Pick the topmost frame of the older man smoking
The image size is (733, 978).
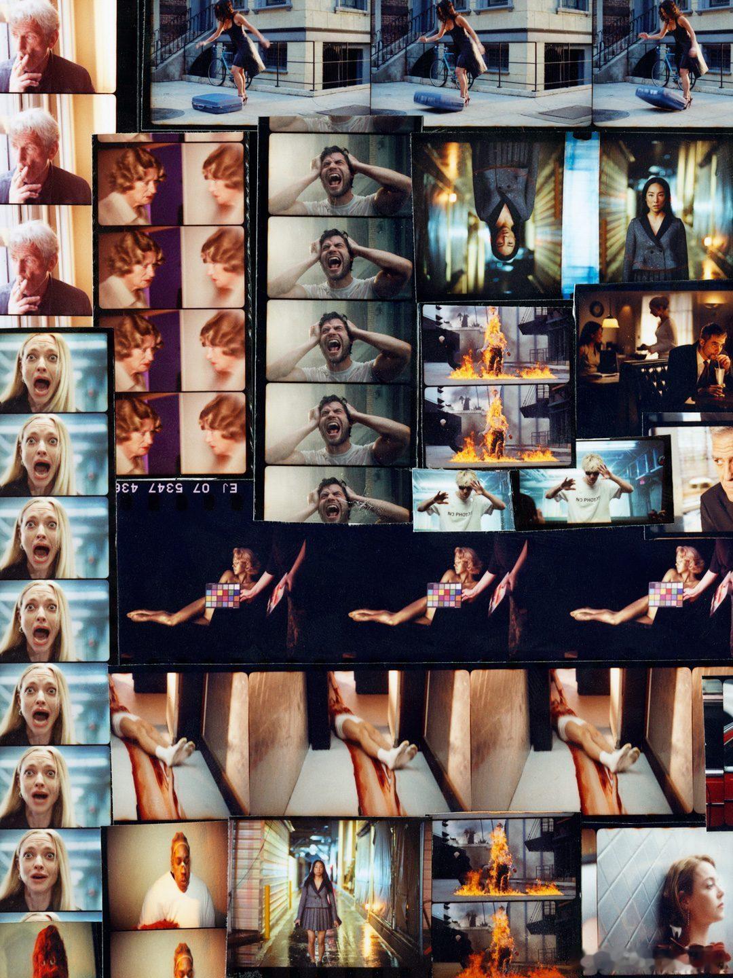click(57, 46)
